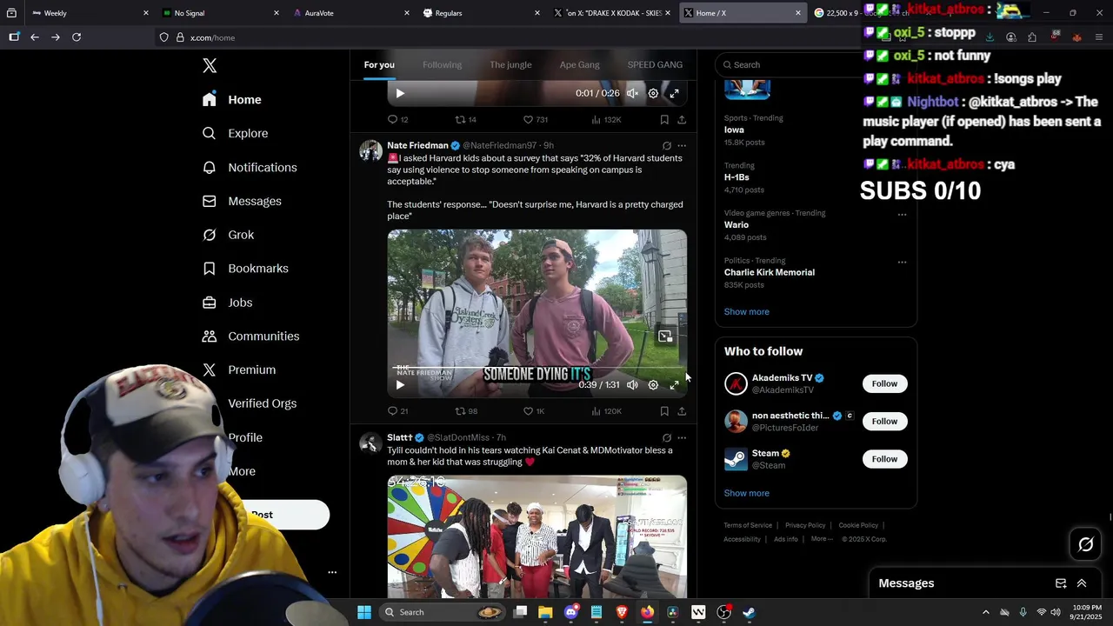Open settings on Nate Friedman video
The height and width of the screenshot is (626, 1113).
click(x=653, y=385)
